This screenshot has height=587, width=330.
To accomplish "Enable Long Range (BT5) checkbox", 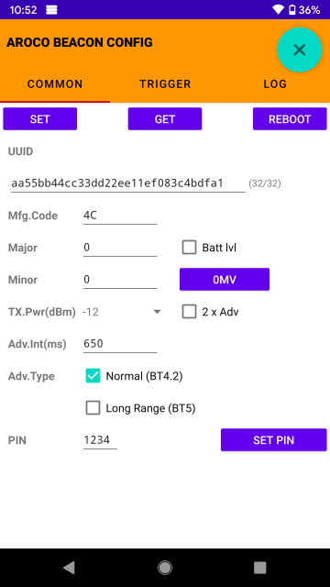I will 93,408.
